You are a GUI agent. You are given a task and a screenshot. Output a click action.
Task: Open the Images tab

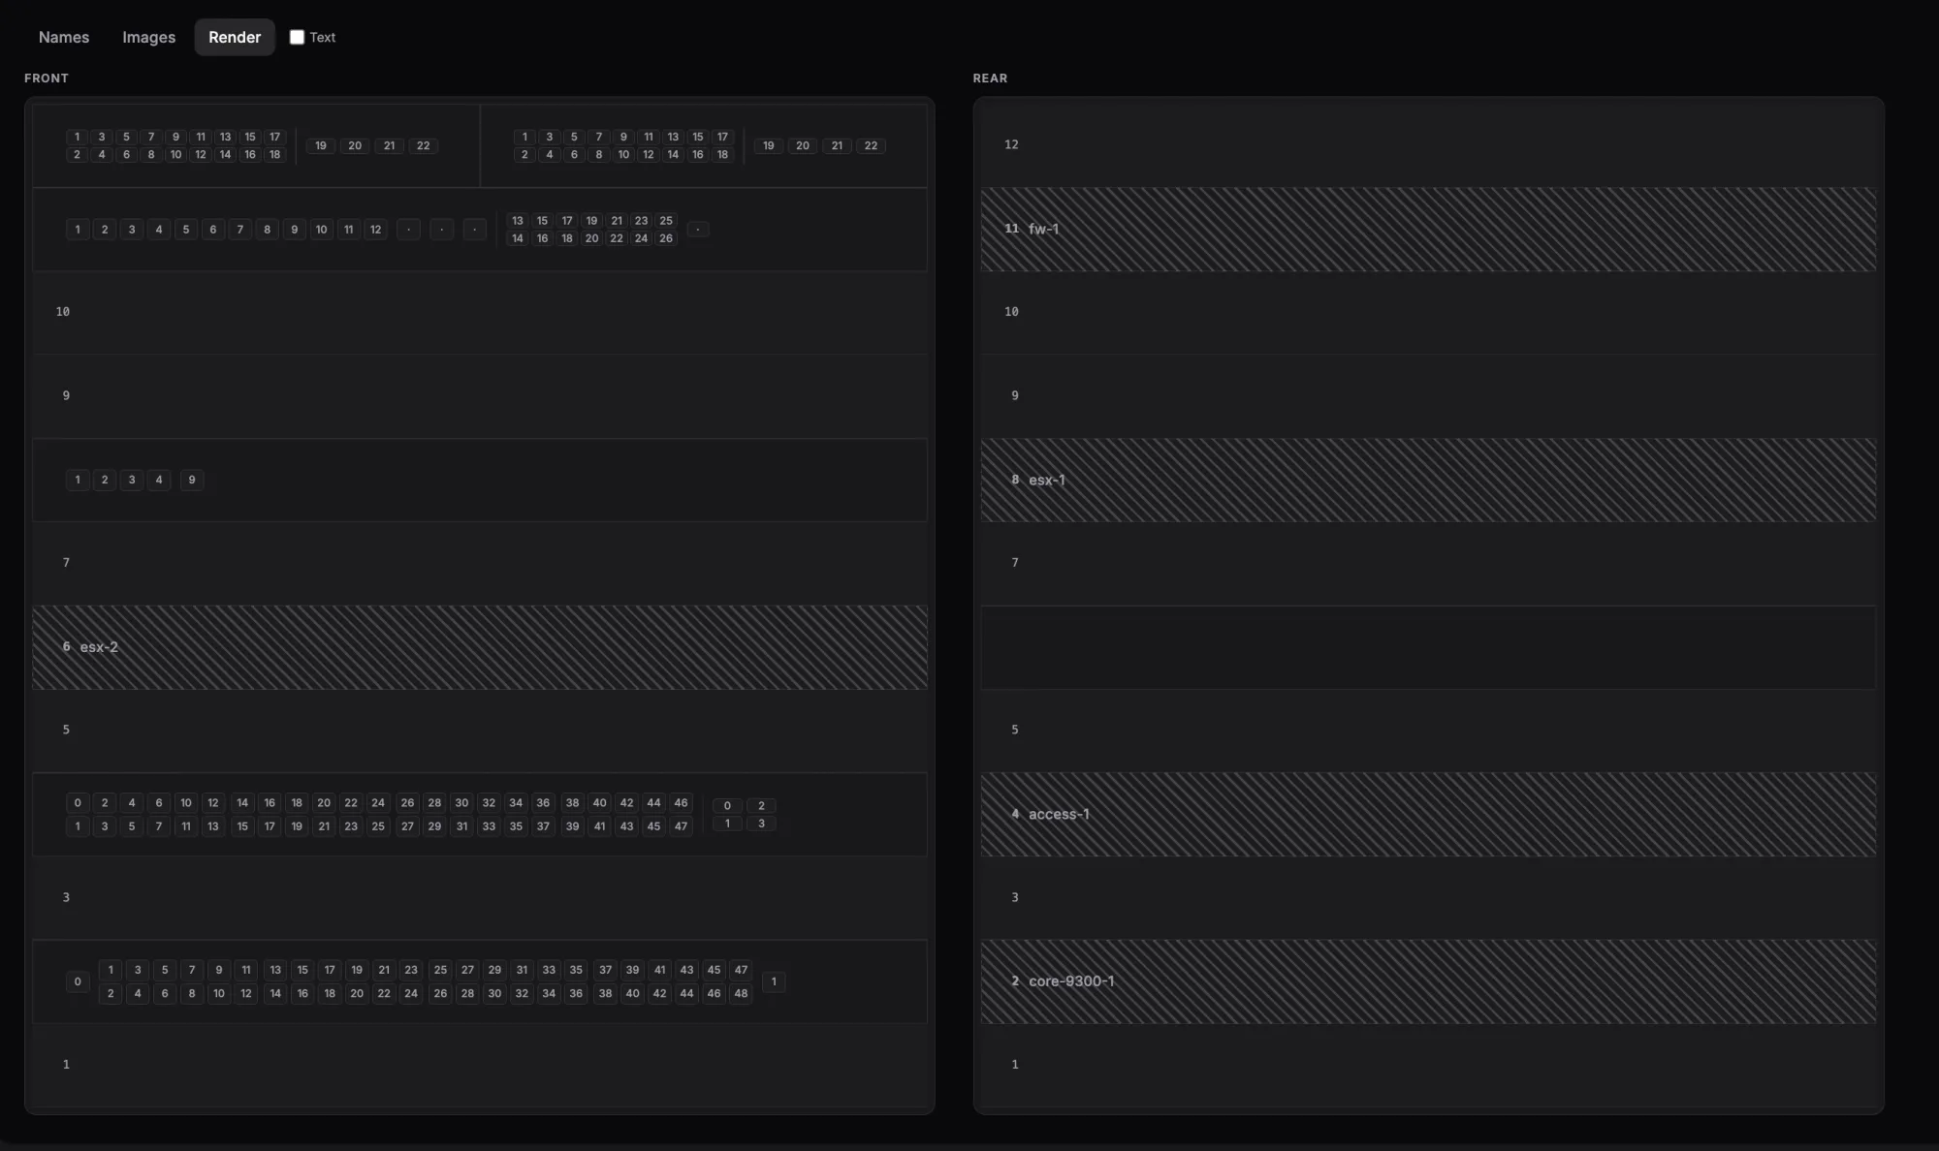coord(148,37)
